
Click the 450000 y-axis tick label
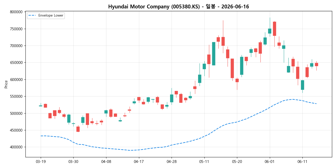[x=16, y=130]
